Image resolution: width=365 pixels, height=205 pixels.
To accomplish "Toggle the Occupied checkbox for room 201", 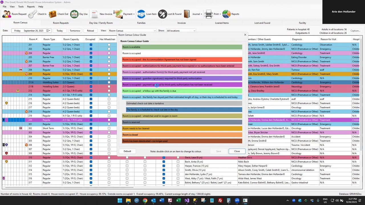I will click(91, 45).
